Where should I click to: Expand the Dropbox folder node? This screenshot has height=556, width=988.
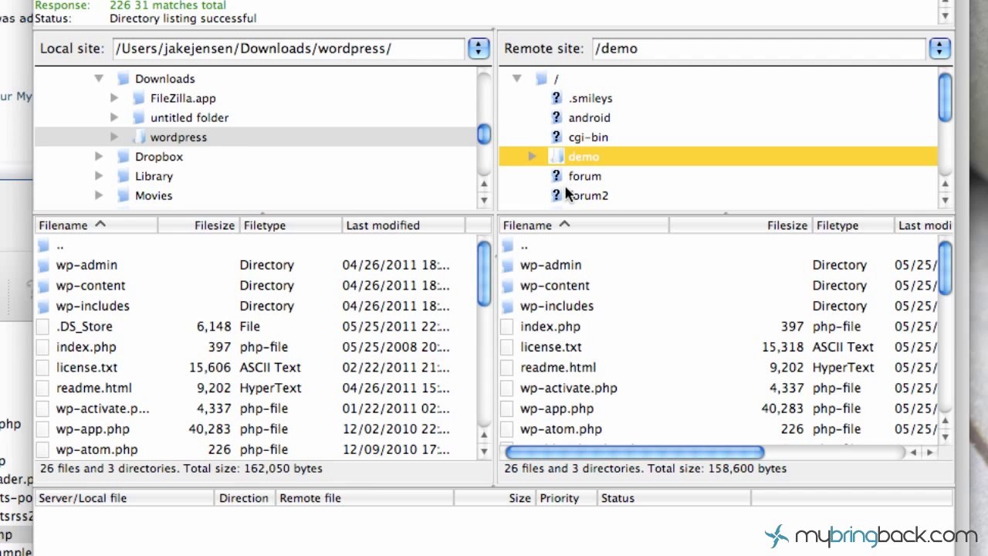[99, 157]
